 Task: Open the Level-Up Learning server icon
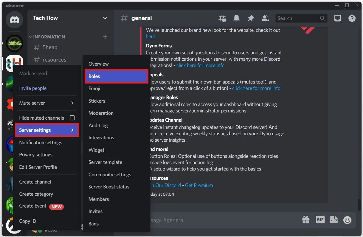click(x=14, y=43)
